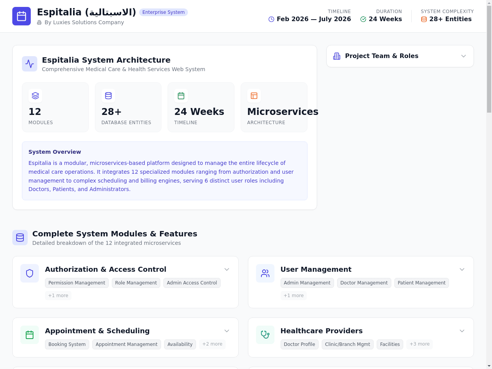Select the Doctor Profile tag
492x369 pixels.
[x=299, y=344]
